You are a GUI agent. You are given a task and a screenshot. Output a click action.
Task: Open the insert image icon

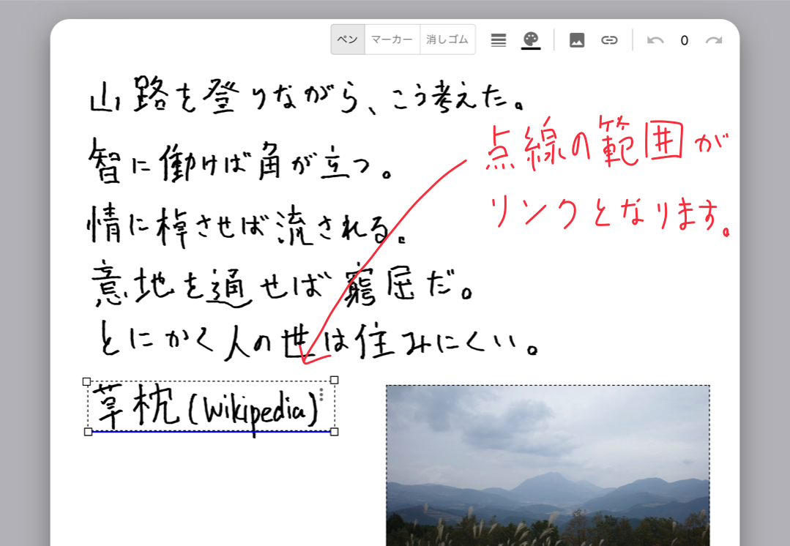[x=576, y=40]
